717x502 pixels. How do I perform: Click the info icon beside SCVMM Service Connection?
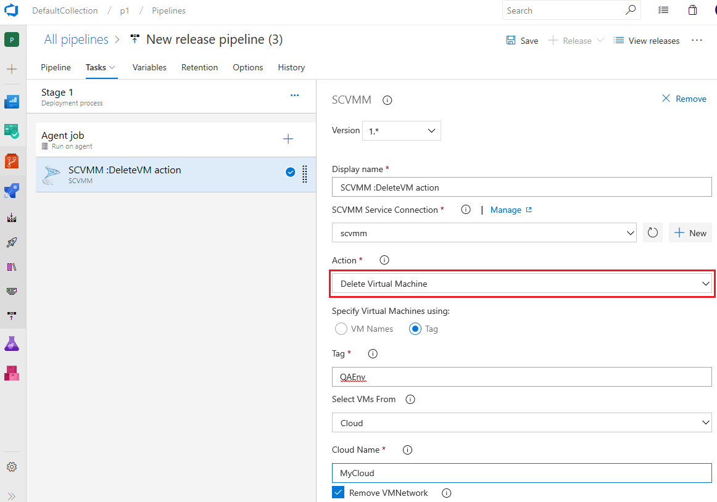tap(465, 210)
